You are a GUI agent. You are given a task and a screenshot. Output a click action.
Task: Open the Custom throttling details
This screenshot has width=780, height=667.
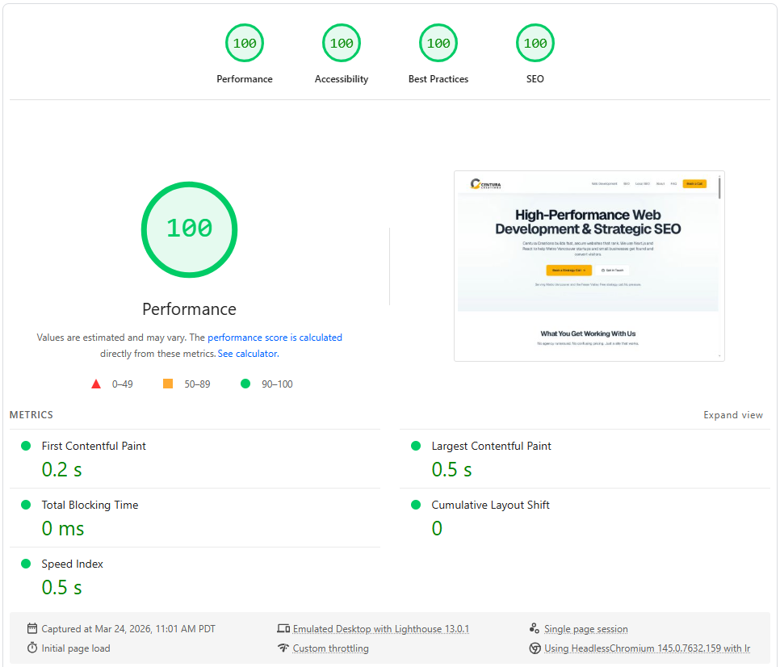coord(330,648)
